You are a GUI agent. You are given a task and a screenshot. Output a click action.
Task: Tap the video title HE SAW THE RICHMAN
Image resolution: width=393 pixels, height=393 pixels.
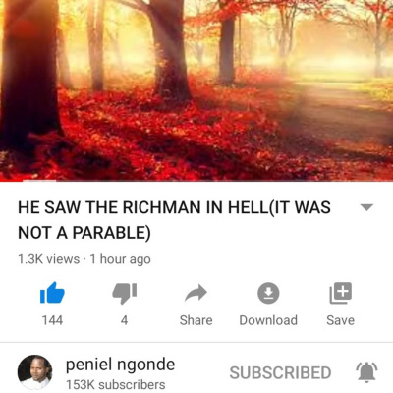pos(174,220)
